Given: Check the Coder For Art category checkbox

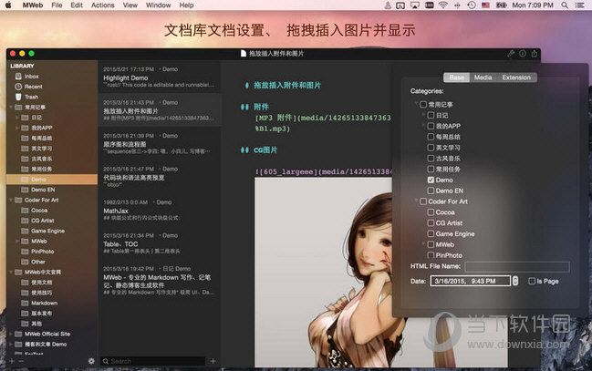Looking at the screenshot, I should tap(423, 201).
